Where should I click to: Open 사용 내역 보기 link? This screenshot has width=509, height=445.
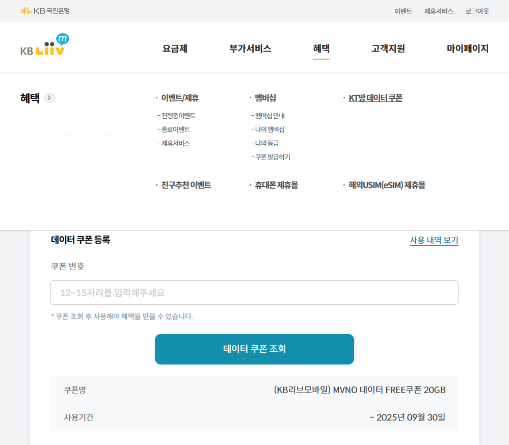coord(434,240)
